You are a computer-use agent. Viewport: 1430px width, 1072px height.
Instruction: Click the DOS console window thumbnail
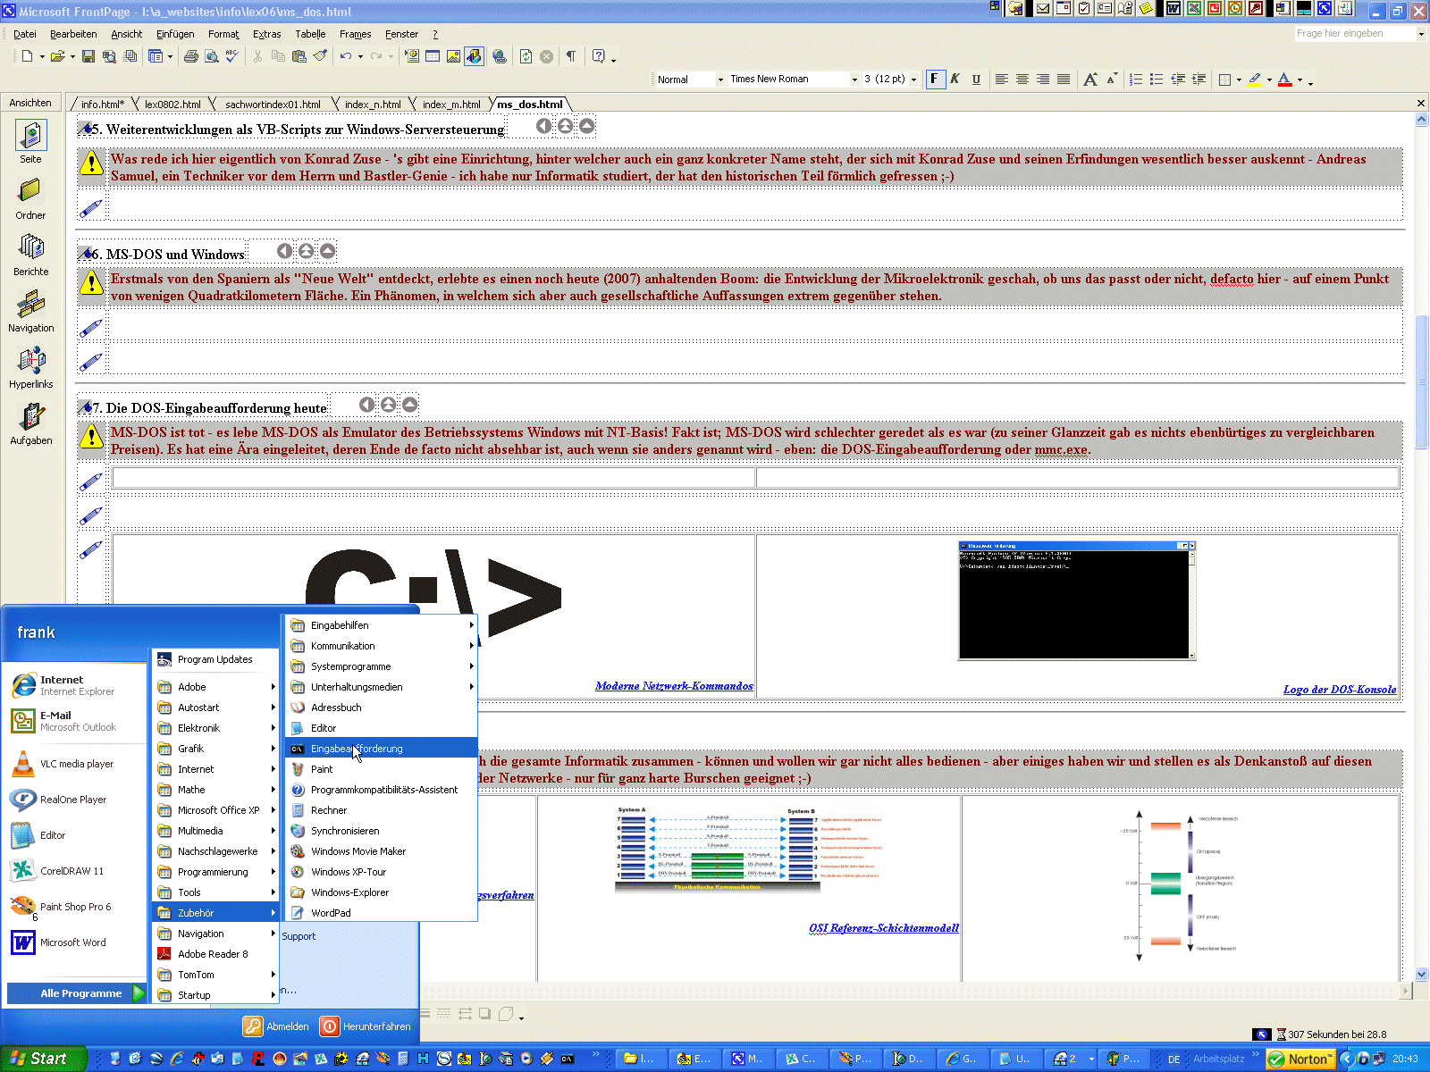(1076, 600)
